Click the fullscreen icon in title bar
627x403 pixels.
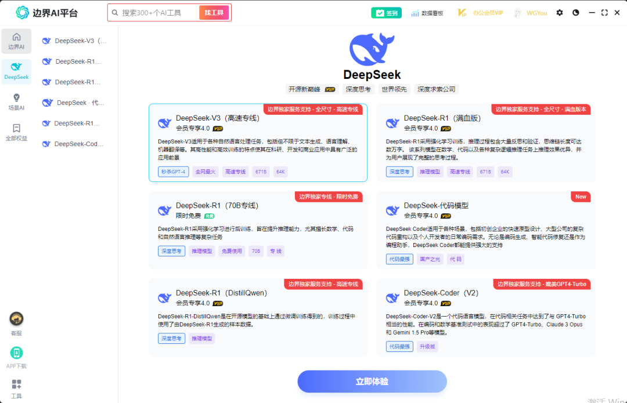[x=604, y=13]
